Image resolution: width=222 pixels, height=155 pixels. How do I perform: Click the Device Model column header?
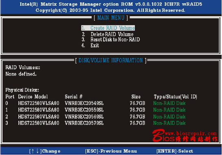click(x=33, y=97)
